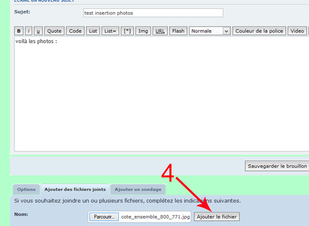Click in the Sujet text field
Viewport: 309px width, 226px height.
(x=153, y=13)
